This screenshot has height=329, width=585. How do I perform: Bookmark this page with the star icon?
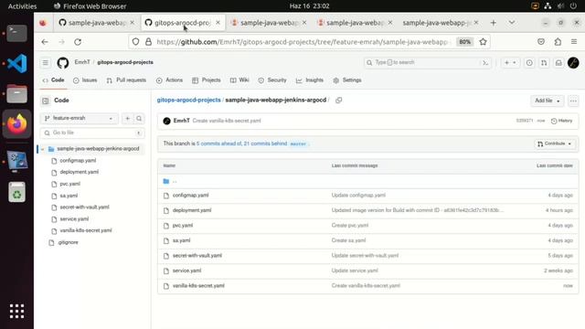(483, 42)
